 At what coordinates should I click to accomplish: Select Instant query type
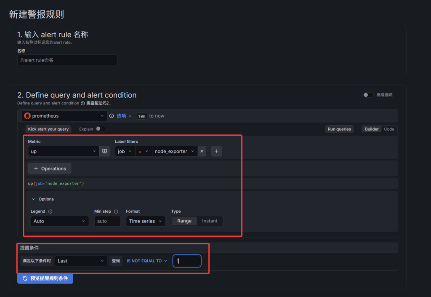click(210, 221)
